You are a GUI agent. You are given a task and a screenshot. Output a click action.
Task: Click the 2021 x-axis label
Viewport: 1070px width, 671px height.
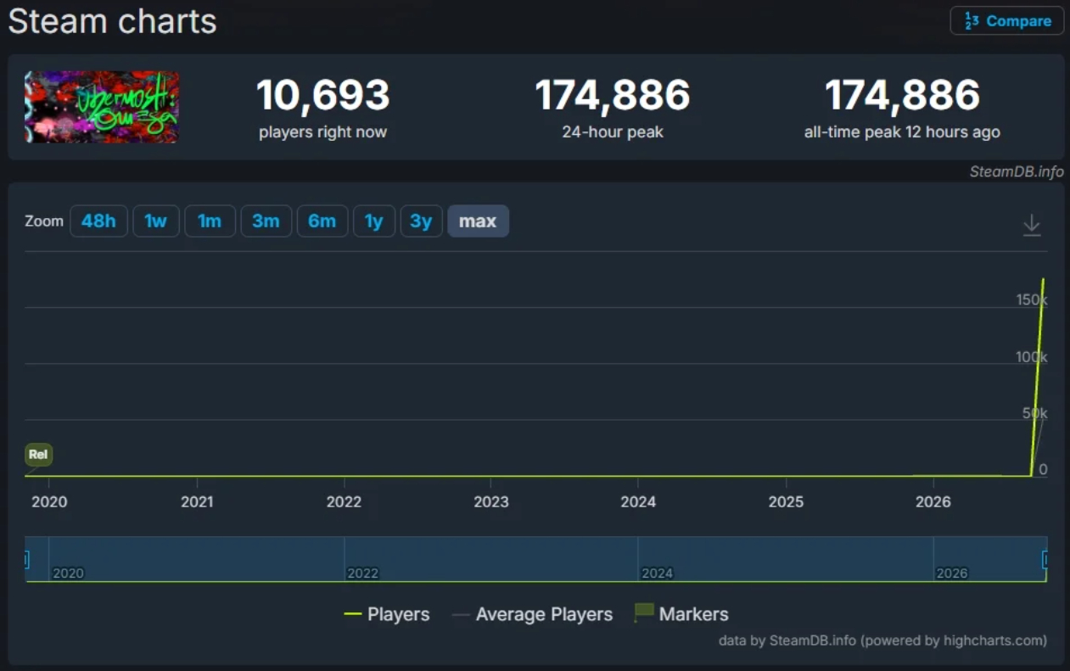(x=197, y=502)
